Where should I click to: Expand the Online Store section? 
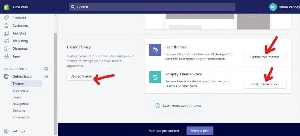(x=22, y=77)
